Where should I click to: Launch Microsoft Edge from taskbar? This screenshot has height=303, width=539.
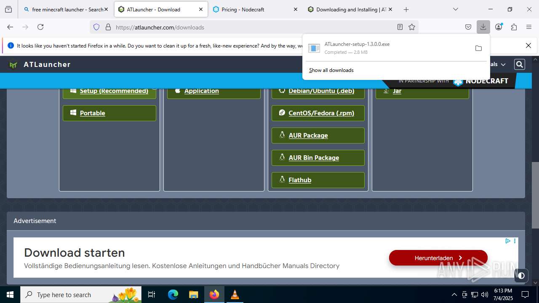pyautogui.click(x=173, y=295)
